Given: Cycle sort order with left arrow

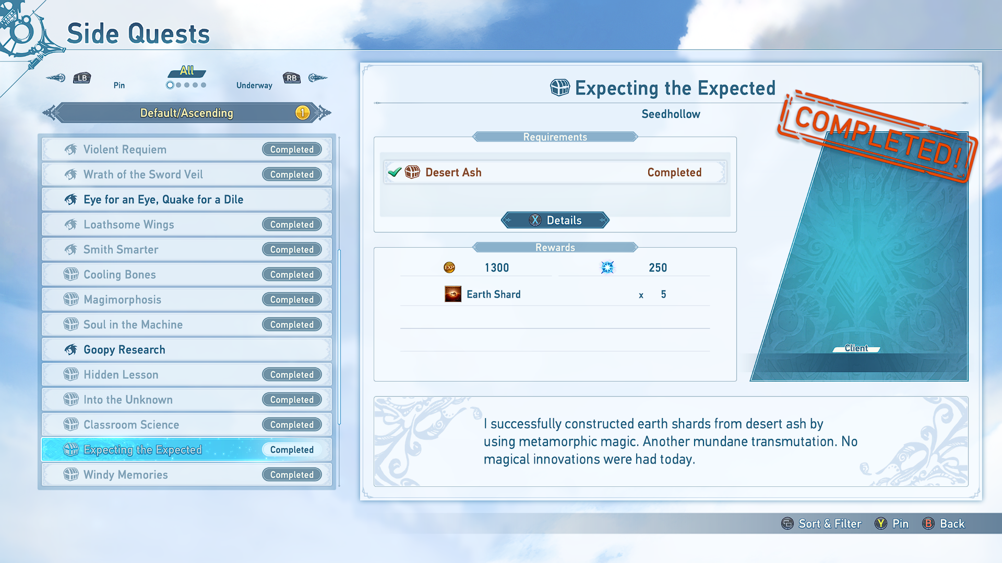Looking at the screenshot, I should (x=50, y=113).
